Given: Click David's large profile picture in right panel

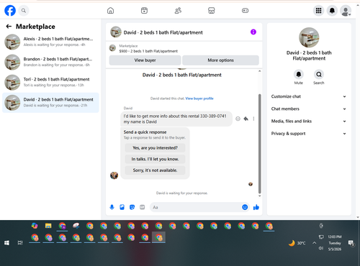Looking at the screenshot, I should 309,37.
